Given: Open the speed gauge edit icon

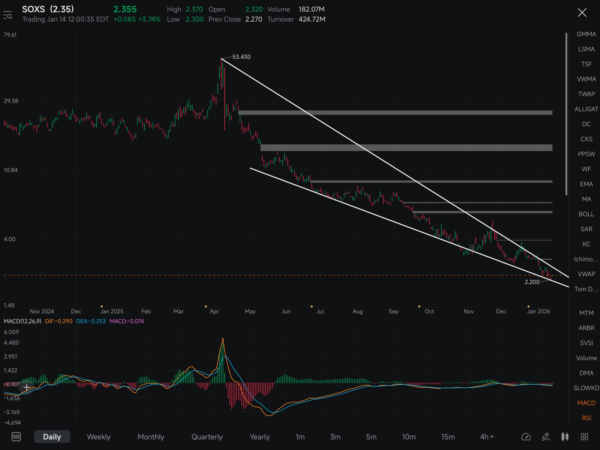Looking at the screenshot, I should point(526,437).
